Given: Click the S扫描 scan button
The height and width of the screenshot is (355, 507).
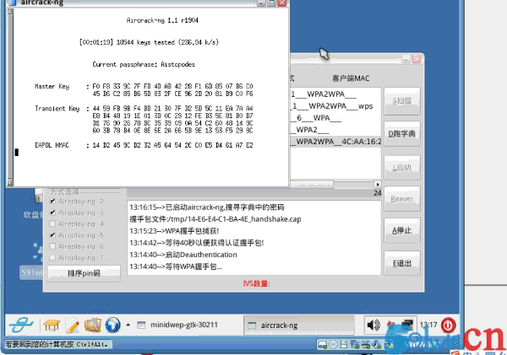Looking at the screenshot, I should (402, 101).
